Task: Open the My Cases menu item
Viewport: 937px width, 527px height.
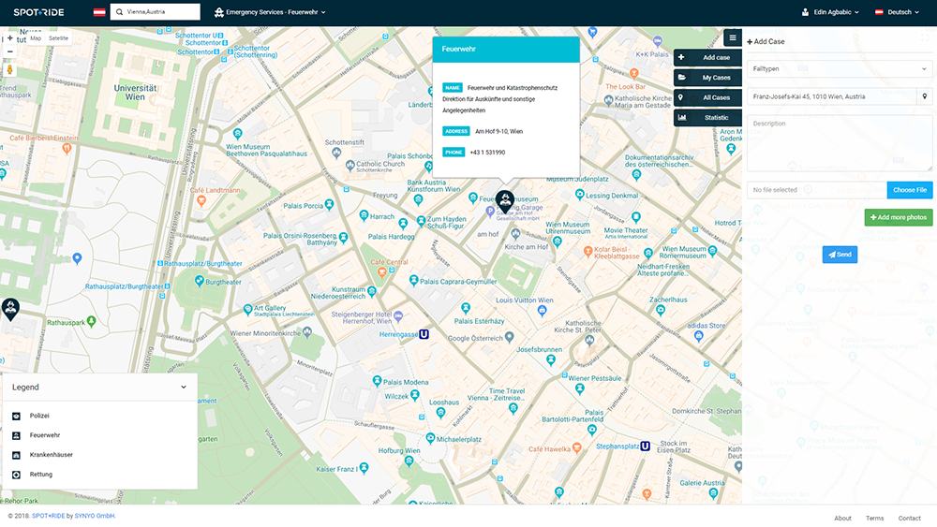Action: pyautogui.click(x=707, y=78)
